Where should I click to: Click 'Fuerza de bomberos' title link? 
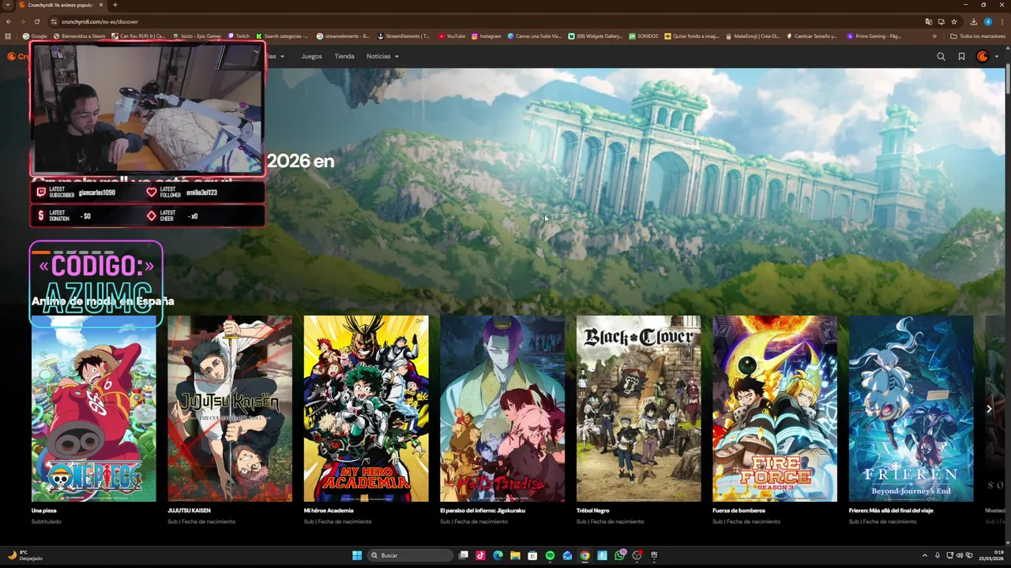(739, 510)
